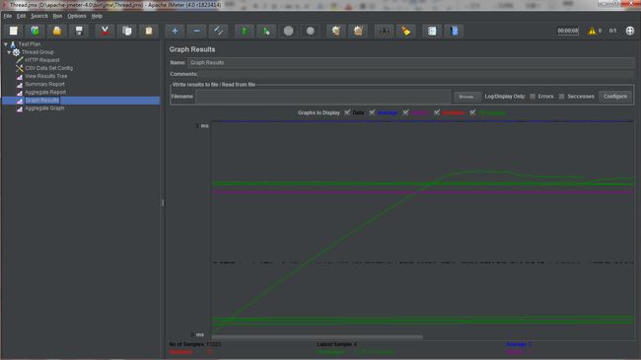Screen dimensions: 641x360
Task: Enable the Successes checkbox
Action: (561, 97)
